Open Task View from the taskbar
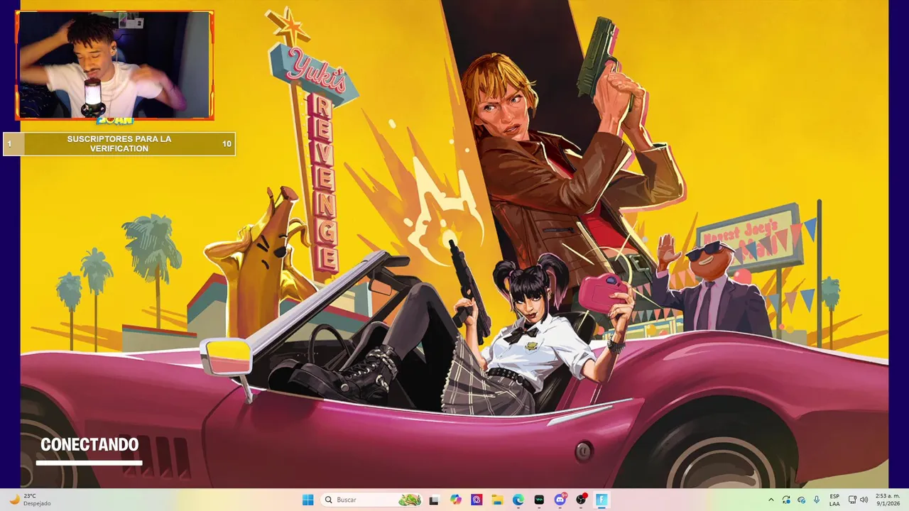The width and height of the screenshot is (909, 511). click(x=434, y=500)
